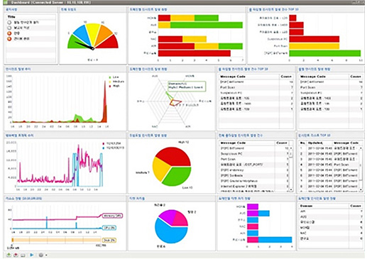Click the gray layout icon in bottom toolbar
The image size is (367, 259).
(x=23, y=255)
